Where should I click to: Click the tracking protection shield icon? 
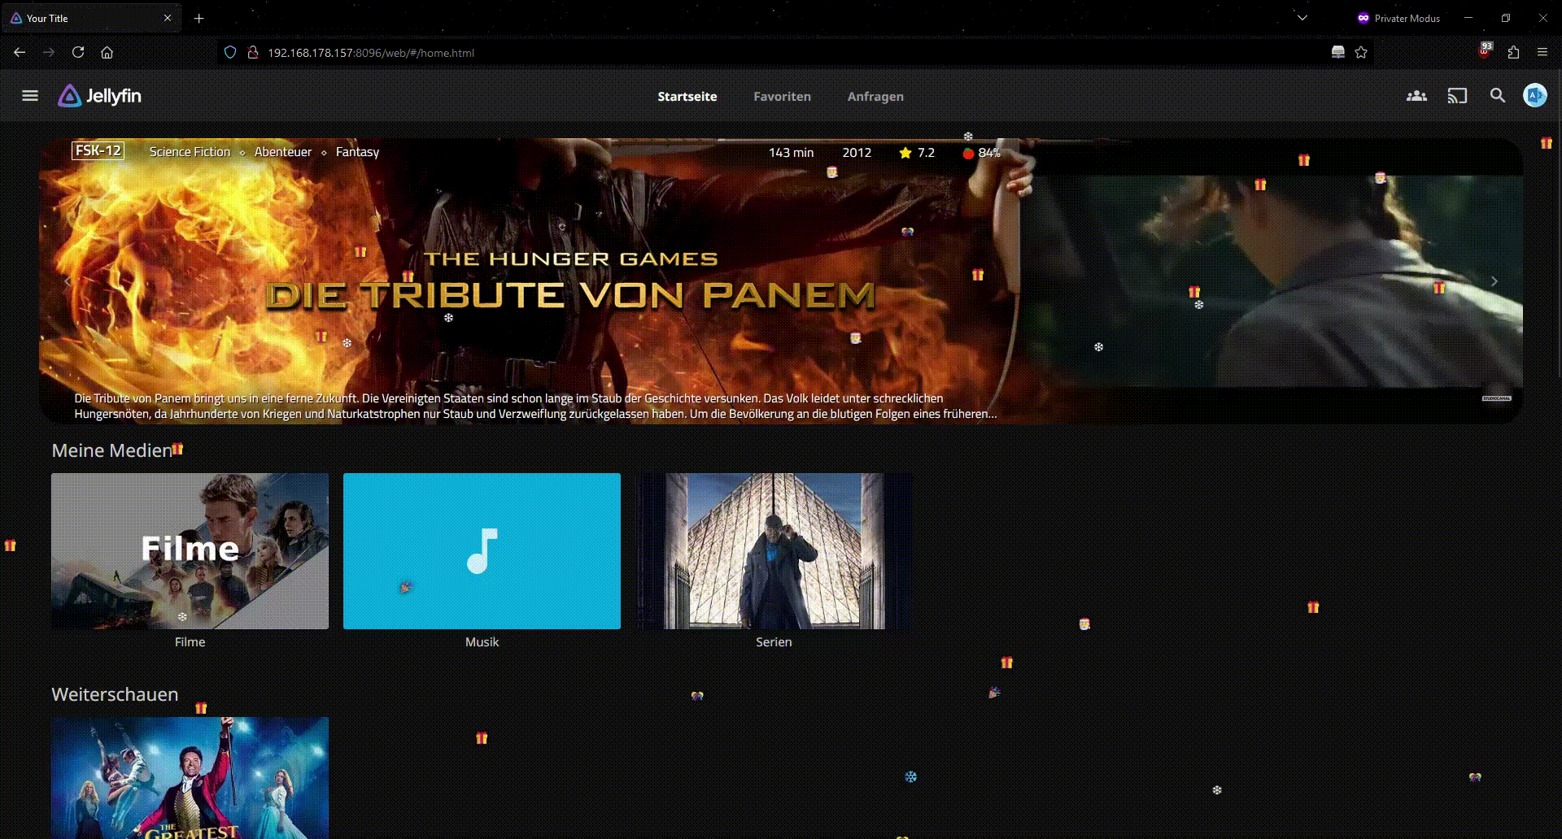coord(230,52)
